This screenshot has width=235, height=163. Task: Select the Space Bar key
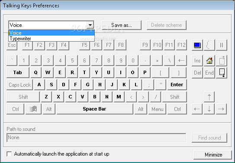(x=95, y=109)
